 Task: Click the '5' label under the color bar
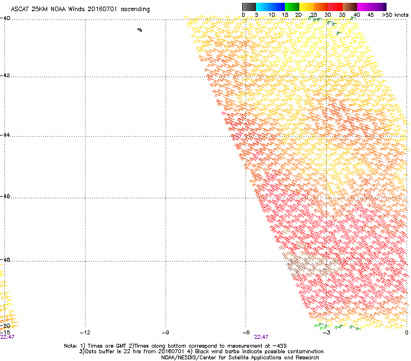tap(257, 15)
